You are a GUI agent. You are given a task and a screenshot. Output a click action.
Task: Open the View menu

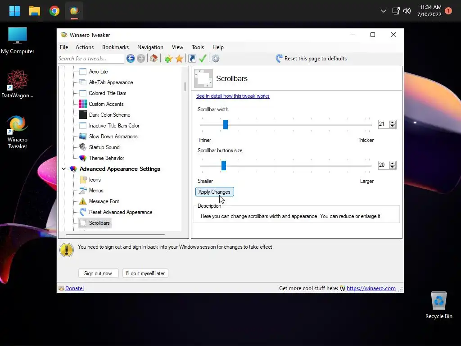pos(177,47)
